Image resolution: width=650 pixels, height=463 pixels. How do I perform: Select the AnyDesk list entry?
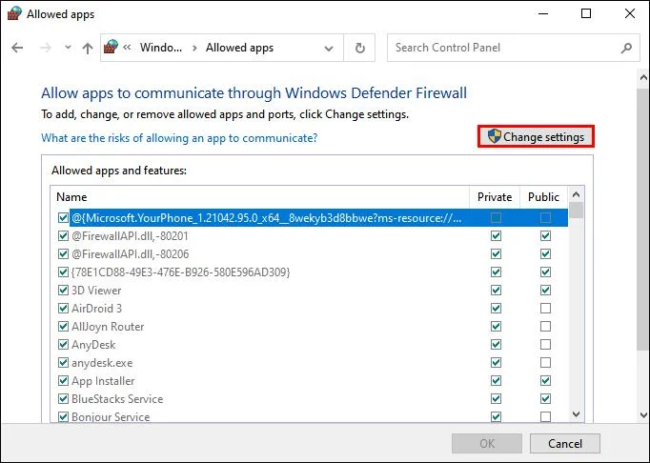pos(93,345)
